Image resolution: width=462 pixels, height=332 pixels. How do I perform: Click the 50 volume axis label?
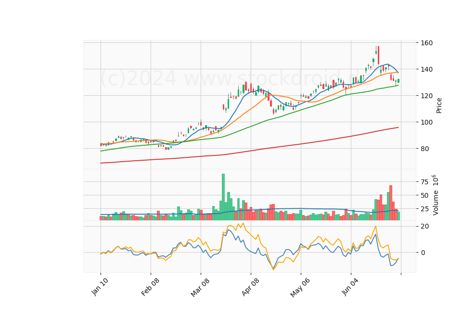[424, 196]
